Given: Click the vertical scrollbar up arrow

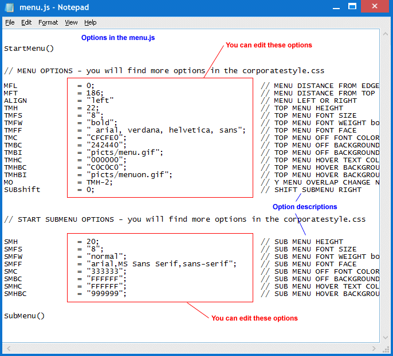Looking at the screenshot, I should (x=384, y=34).
